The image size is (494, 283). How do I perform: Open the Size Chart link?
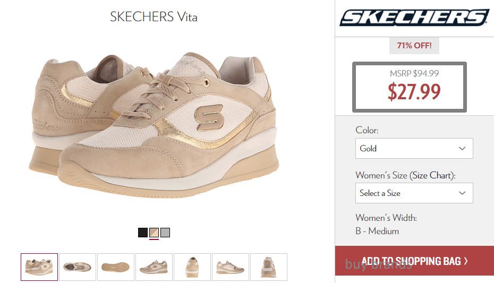[x=432, y=175]
